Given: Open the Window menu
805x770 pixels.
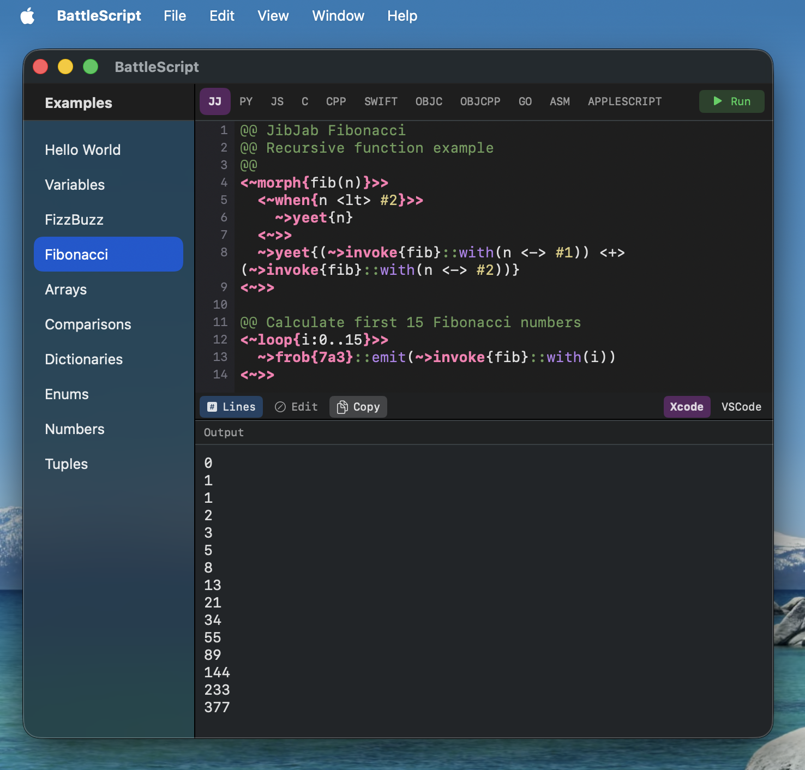Looking at the screenshot, I should 338,16.
